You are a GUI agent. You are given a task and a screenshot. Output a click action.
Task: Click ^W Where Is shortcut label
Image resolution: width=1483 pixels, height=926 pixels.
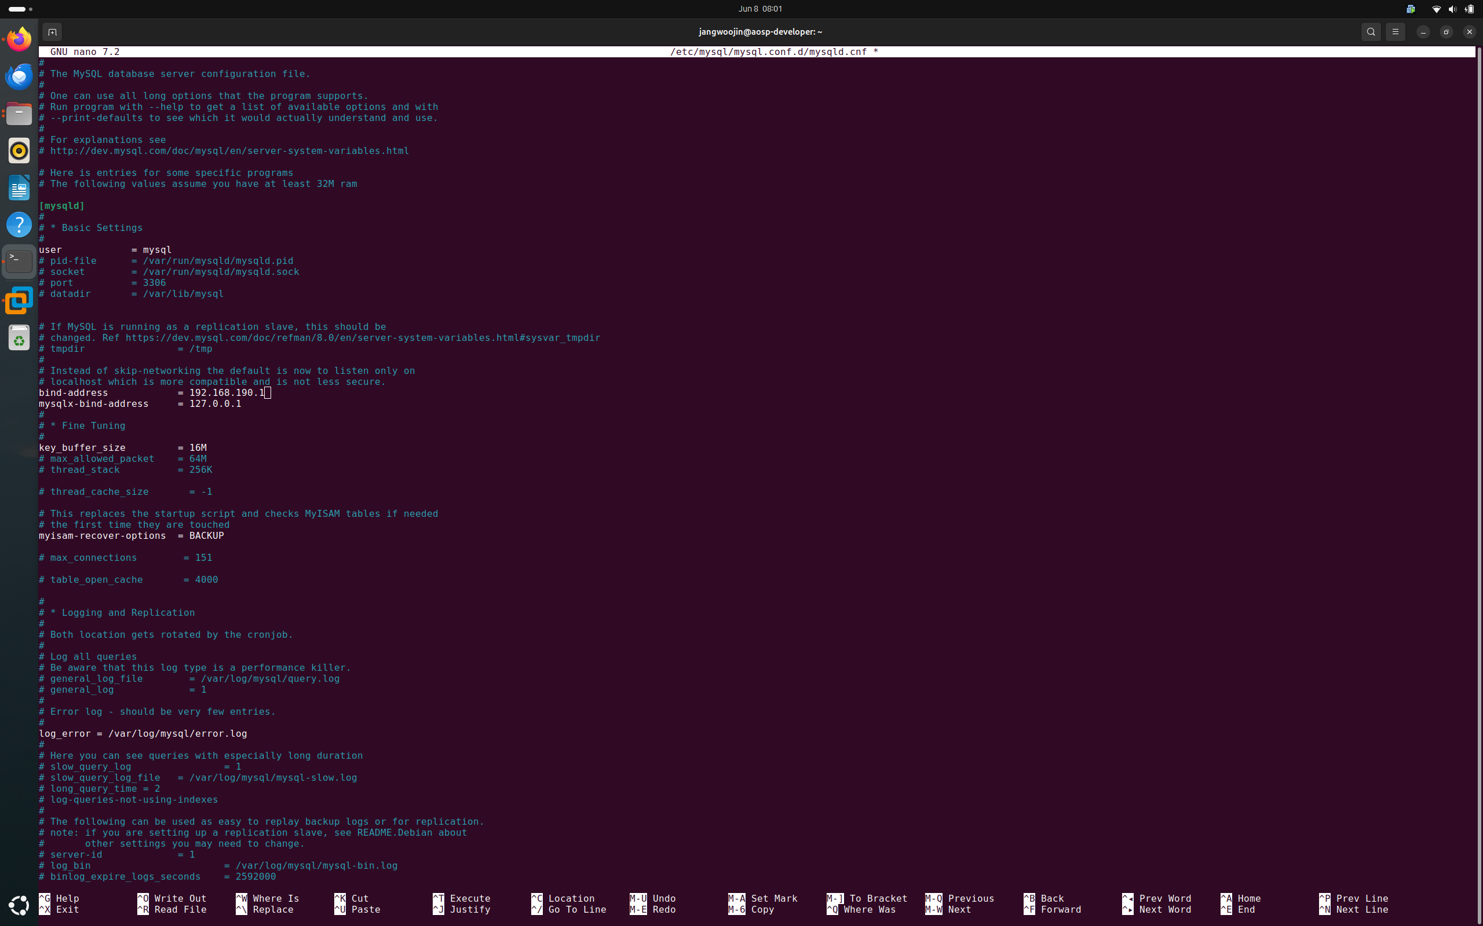click(x=268, y=898)
